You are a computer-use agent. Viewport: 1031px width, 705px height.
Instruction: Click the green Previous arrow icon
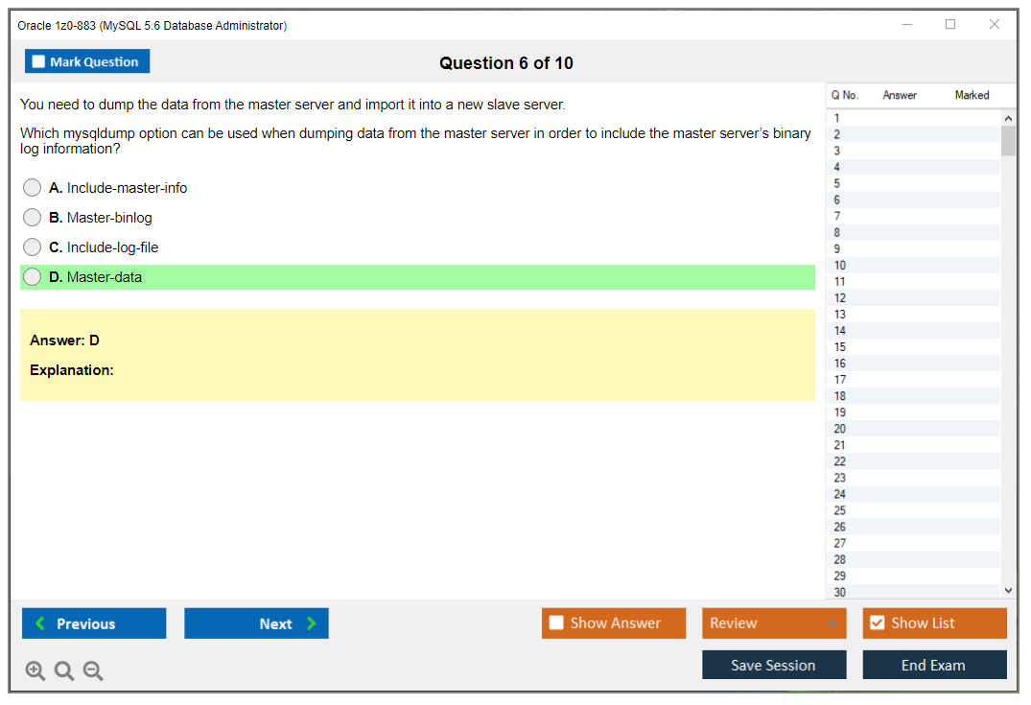tap(40, 623)
